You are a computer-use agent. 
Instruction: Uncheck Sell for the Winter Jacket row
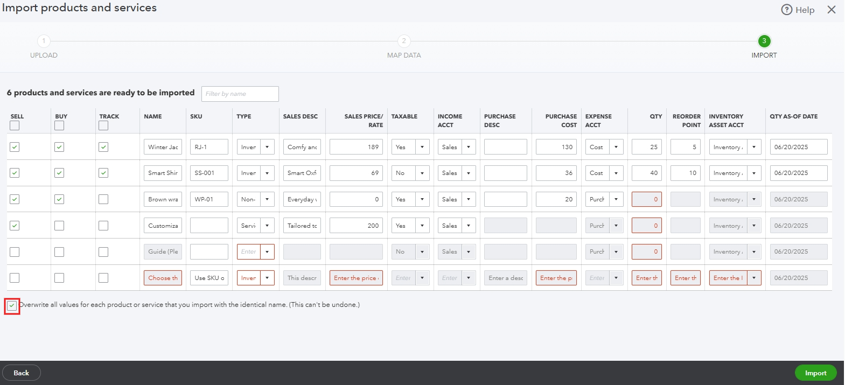pos(15,147)
